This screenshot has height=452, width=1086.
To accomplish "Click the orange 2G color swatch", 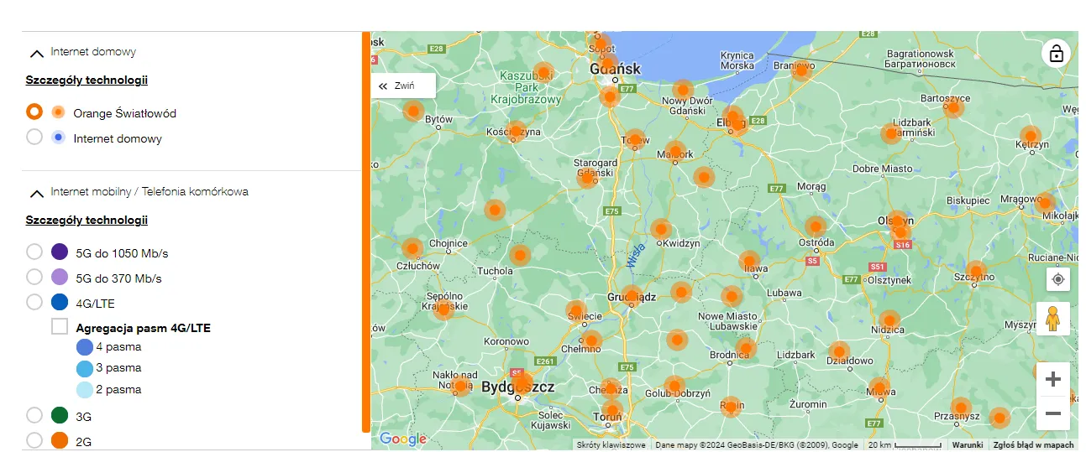I will [x=60, y=440].
